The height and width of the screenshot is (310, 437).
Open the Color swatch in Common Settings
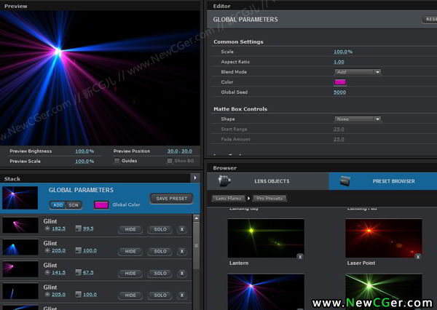(340, 82)
